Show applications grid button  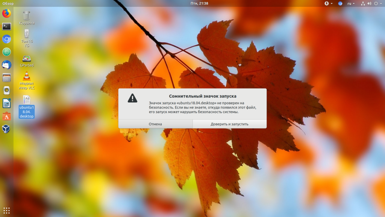tap(6, 211)
